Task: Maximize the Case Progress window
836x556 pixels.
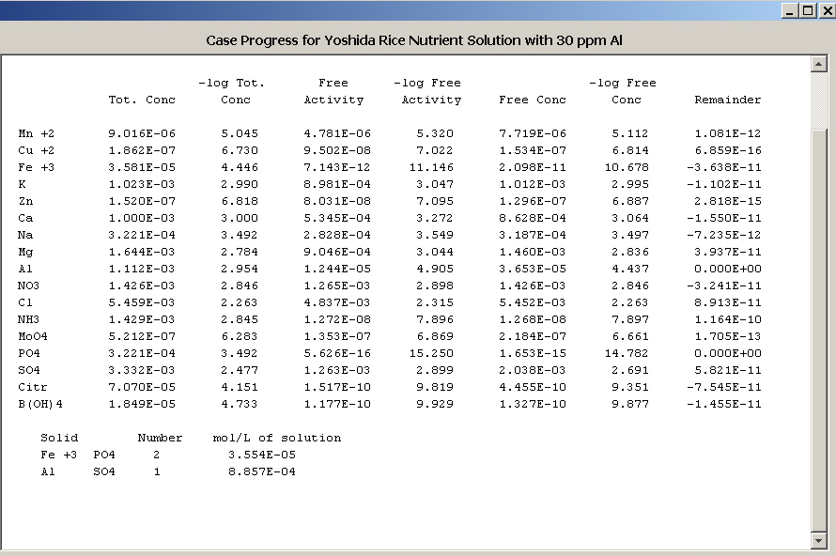Action: pyautogui.click(x=808, y=10)
